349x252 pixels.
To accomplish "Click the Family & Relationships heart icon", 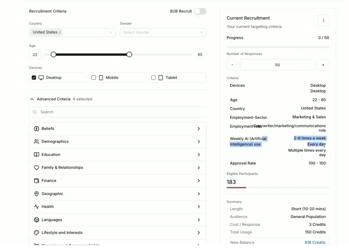I will (36, 168).
